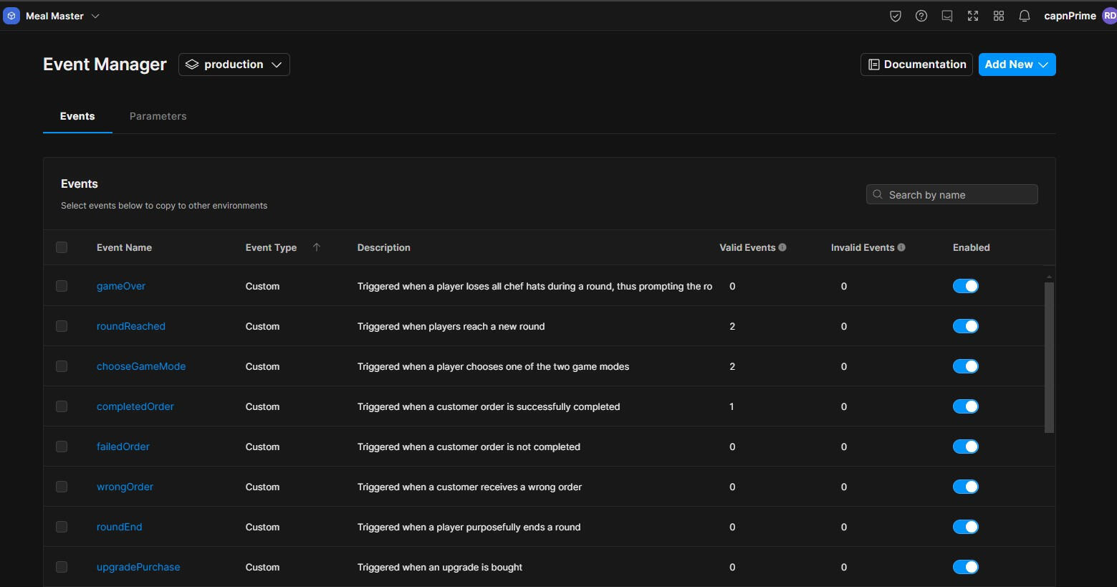
Task: Select the roundReached event checkbox
Action: pos(62,326)
